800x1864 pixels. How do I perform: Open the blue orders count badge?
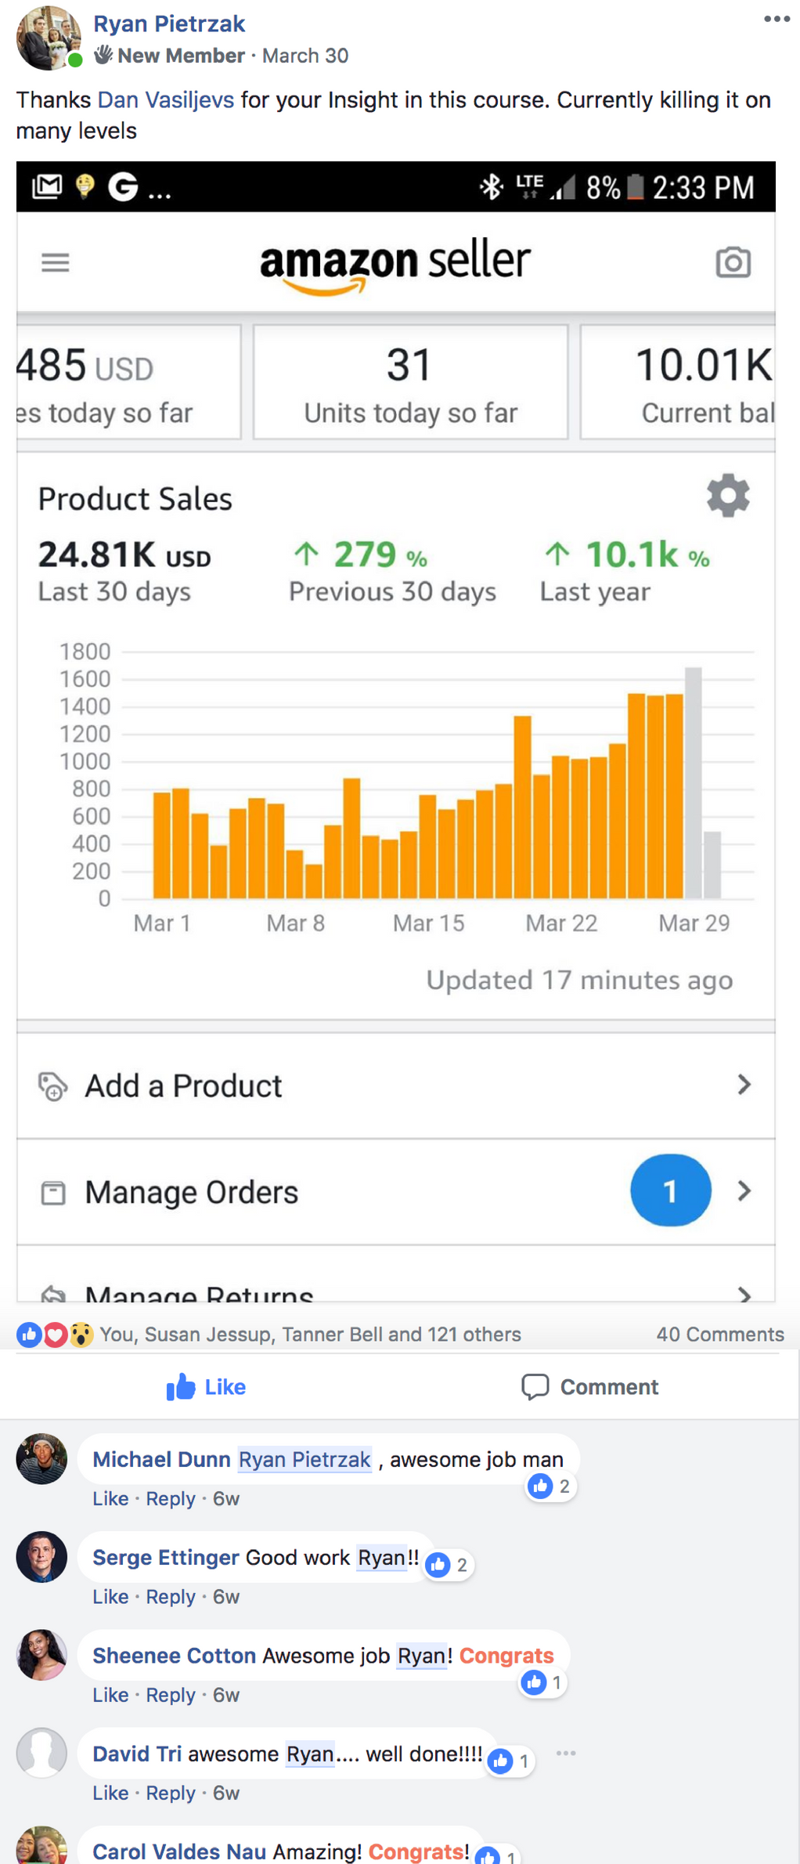671,1190
